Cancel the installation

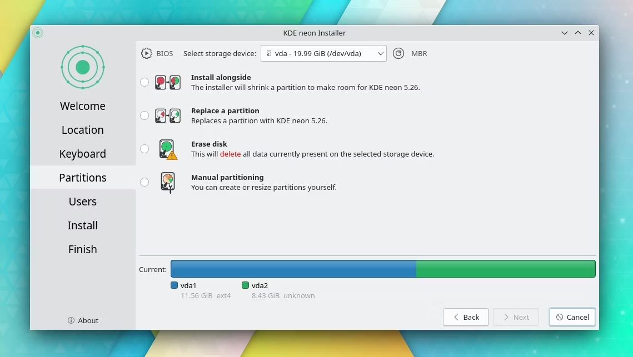point(572,317)
